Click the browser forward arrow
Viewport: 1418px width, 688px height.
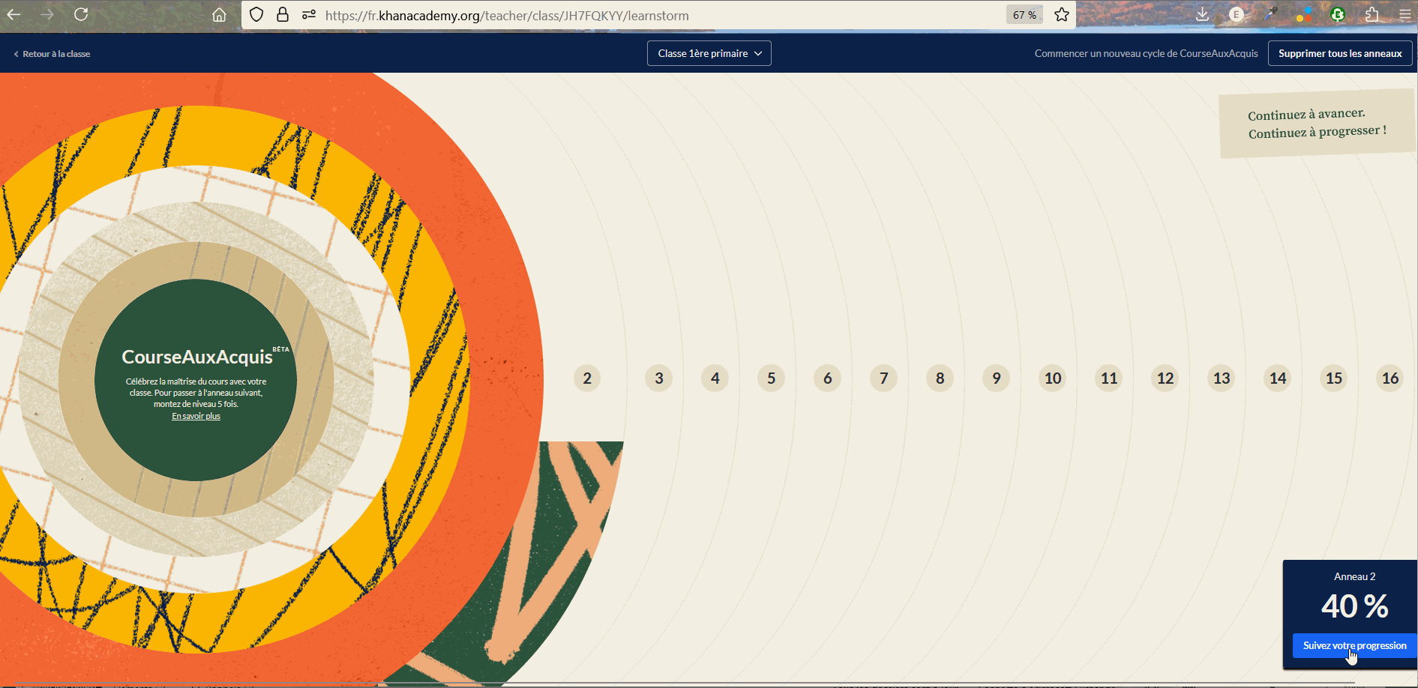click(47, 14)
